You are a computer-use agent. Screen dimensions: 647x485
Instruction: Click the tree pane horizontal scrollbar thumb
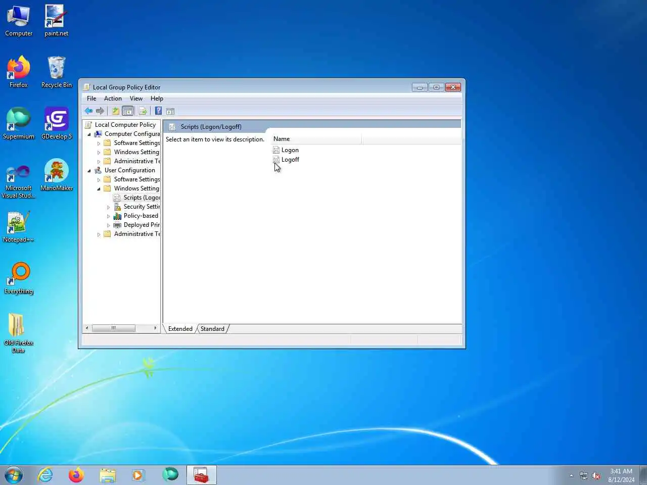[x=114, y=328]
